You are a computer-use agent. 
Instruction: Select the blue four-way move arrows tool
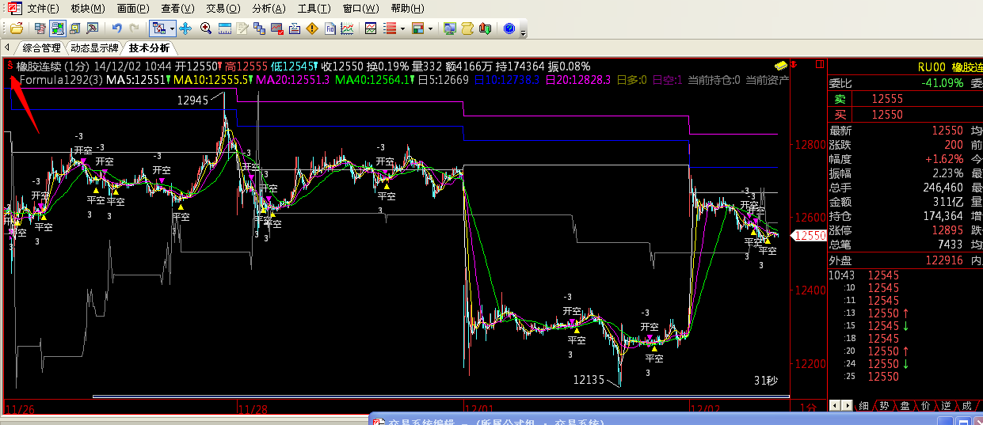185,28
